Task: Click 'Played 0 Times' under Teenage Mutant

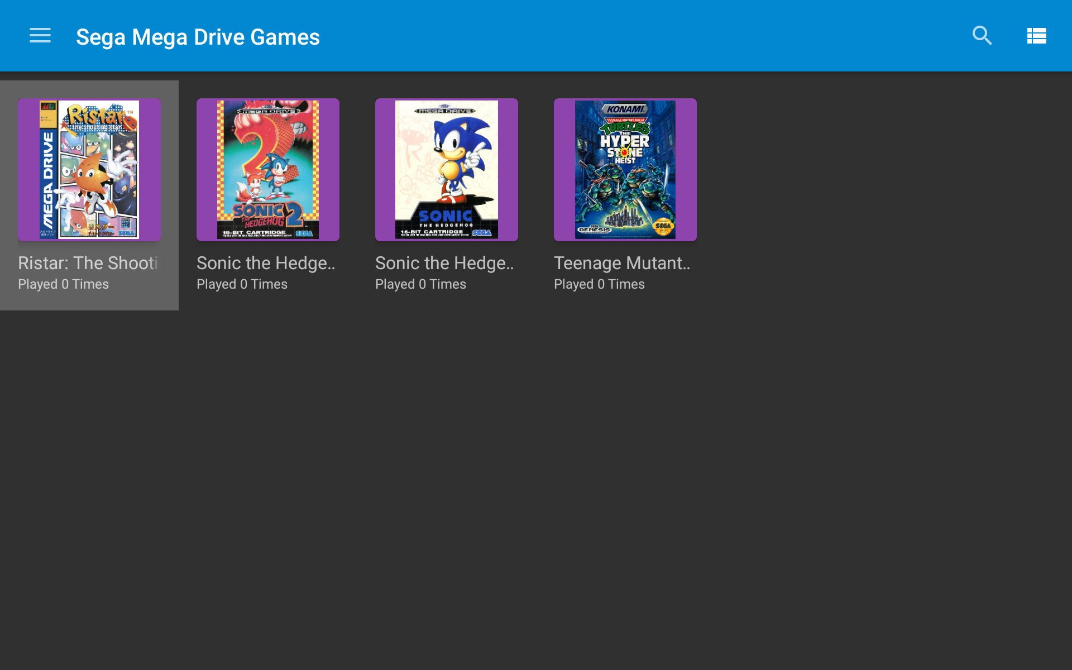Action: pos(599,284)
